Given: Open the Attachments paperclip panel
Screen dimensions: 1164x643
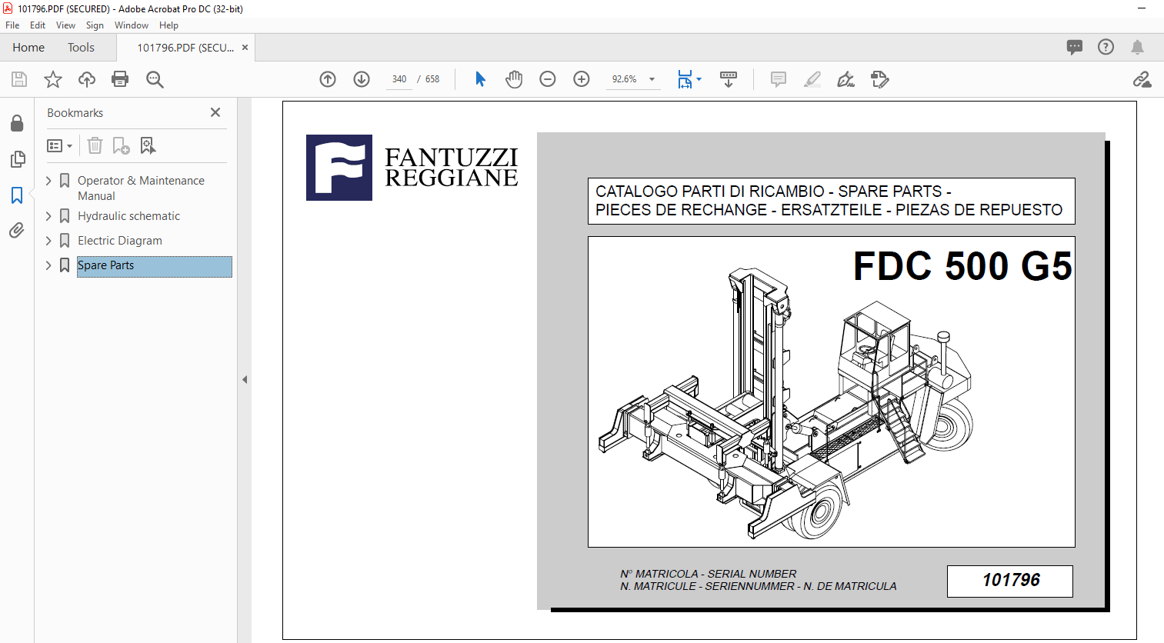Looking at the screenshot, I should pyautogui.click(x=17, y=231).
